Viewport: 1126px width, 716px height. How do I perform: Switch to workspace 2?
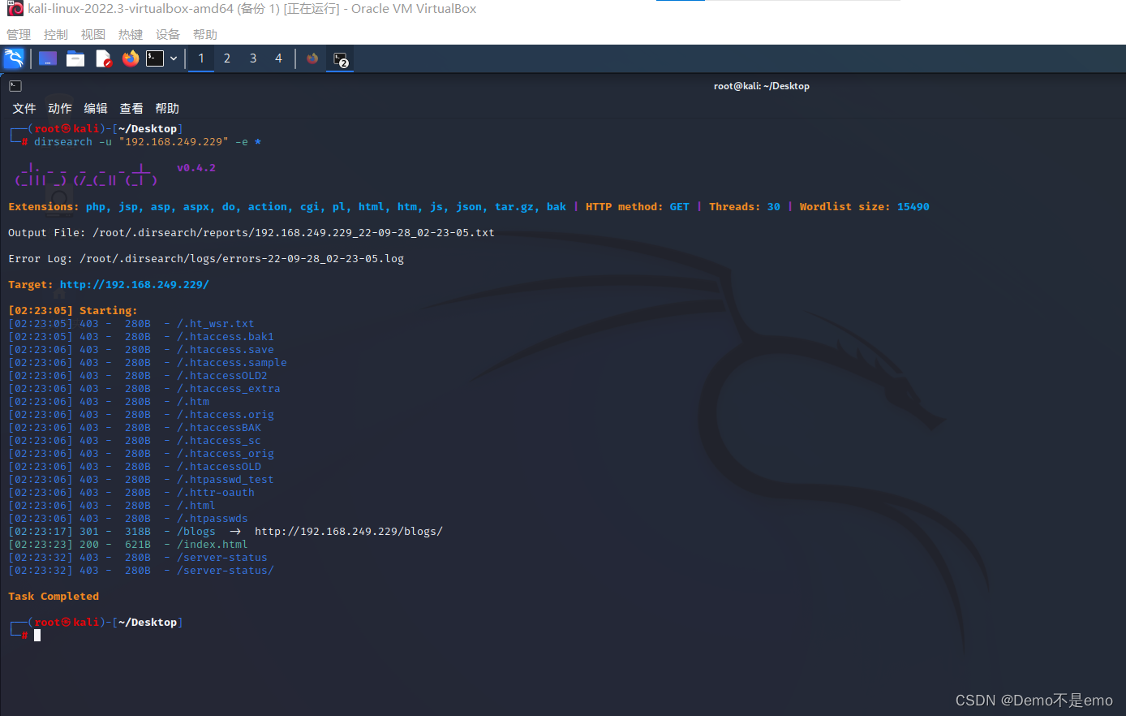click(x=227, y=58)
